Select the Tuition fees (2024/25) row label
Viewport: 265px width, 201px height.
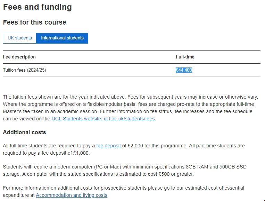[x=24, y=70]
